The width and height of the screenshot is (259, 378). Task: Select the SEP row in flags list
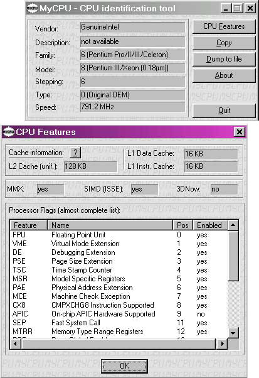click(x=119, y=323)
